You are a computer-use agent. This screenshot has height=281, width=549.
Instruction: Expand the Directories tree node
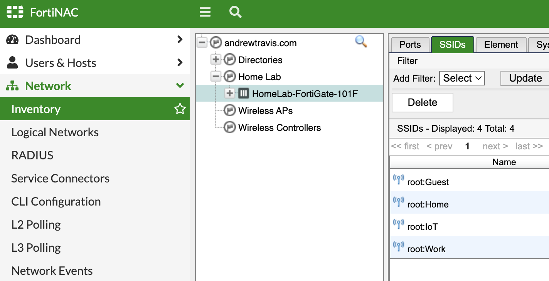(x=216, y=60)
